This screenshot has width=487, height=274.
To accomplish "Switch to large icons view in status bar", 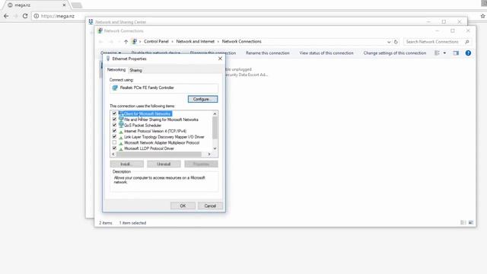I will 471,222.
